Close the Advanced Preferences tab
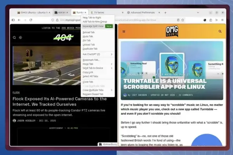Screen dimensions: 233x155 click(x=159, y=13)
